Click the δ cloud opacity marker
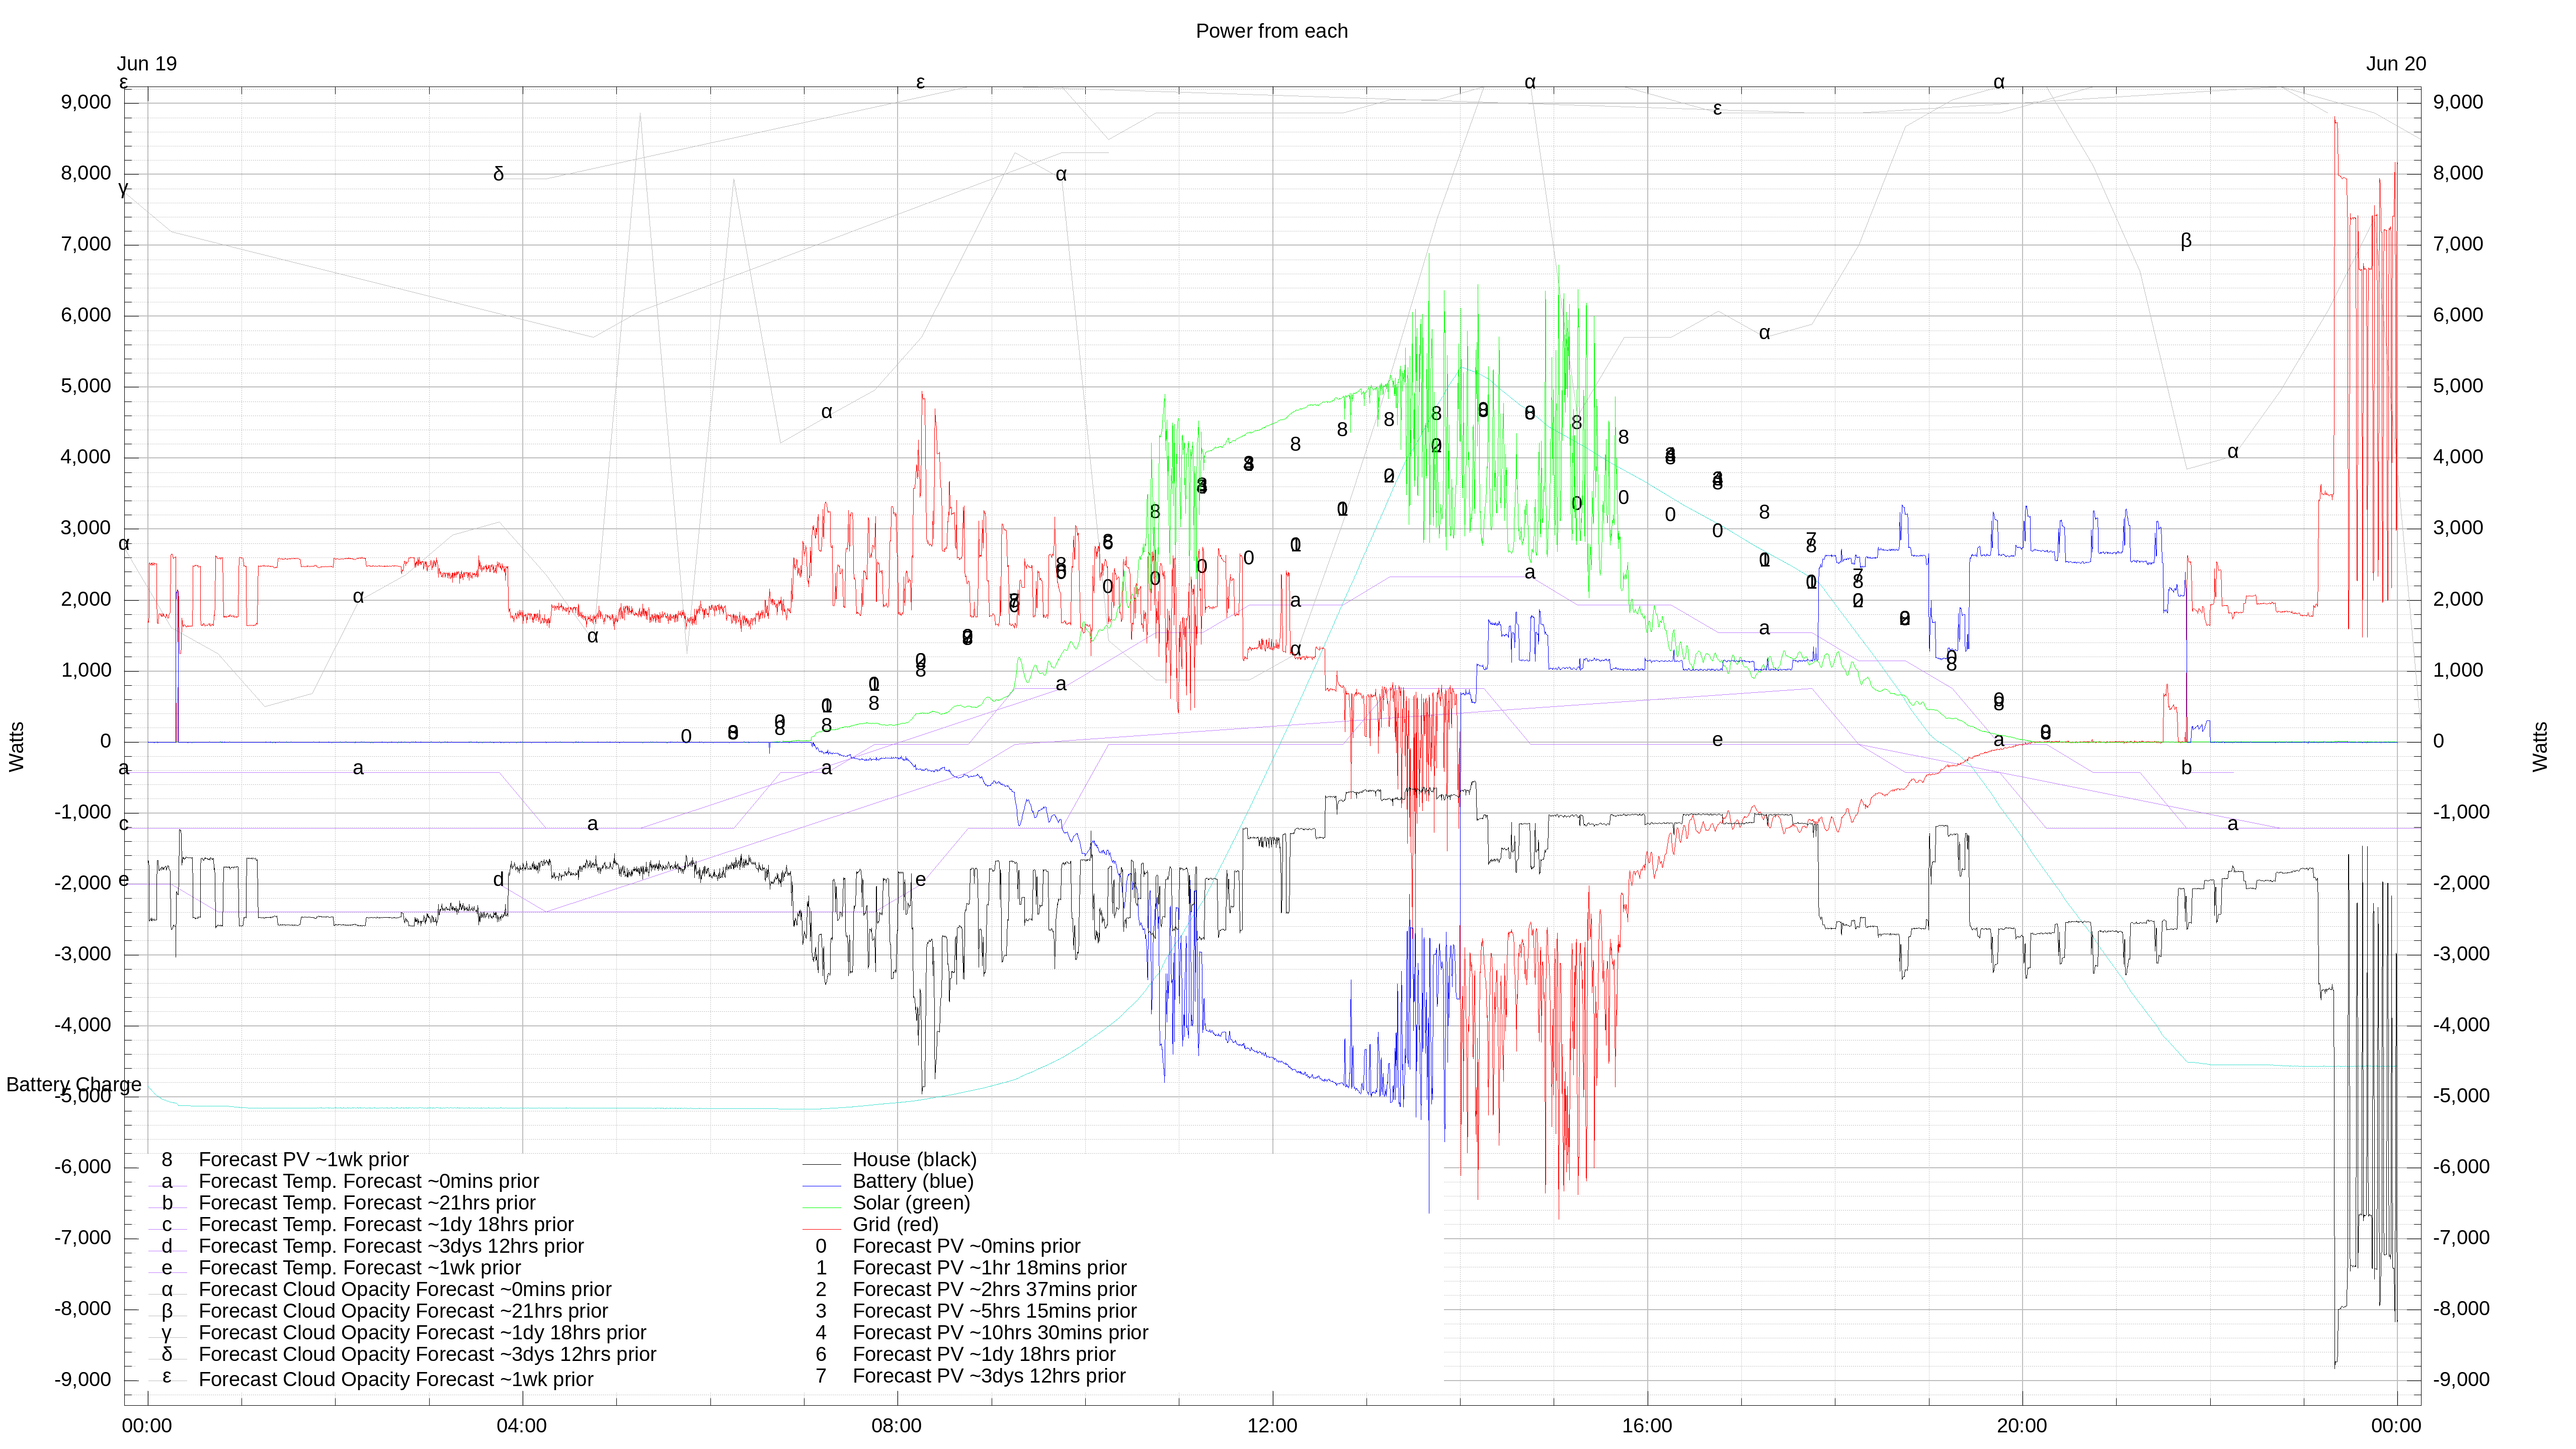This screenshot has width=2576, height=1449. [x=498, y=174]
